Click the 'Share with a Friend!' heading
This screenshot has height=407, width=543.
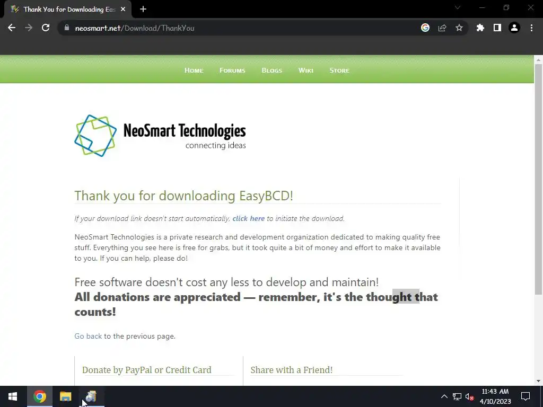click(x=291, y=369)
